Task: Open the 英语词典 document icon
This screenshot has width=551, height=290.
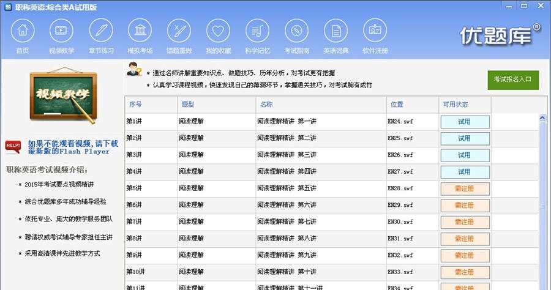Action: pos(336,31)
